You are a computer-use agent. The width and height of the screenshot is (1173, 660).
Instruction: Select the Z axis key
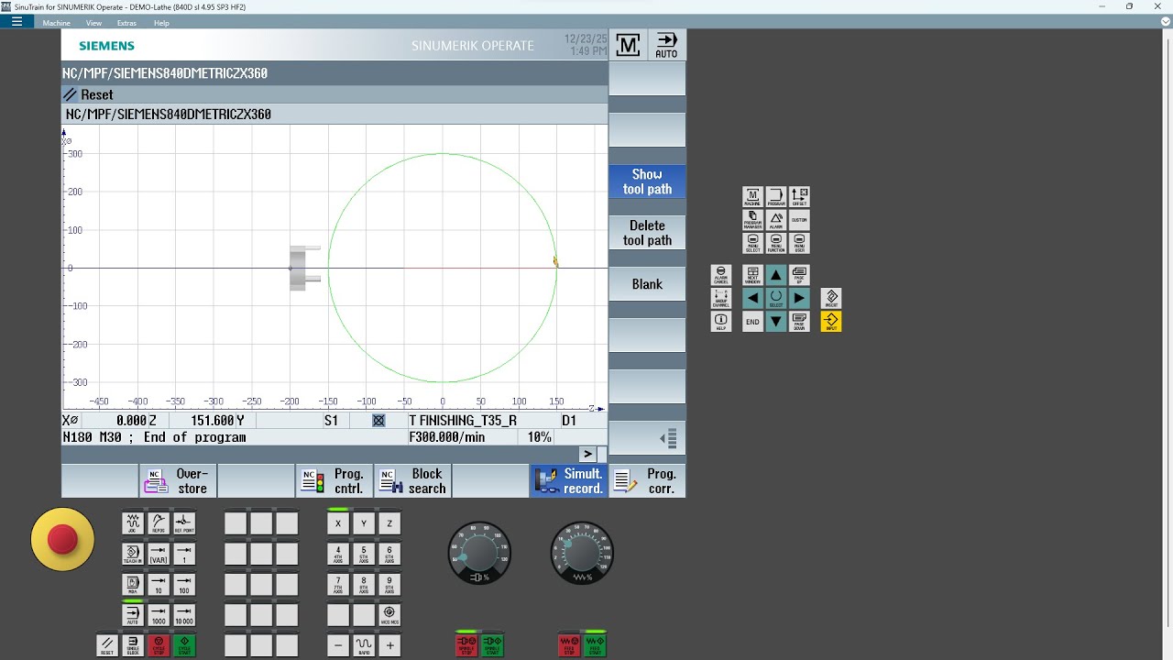(x=389, y=523)
